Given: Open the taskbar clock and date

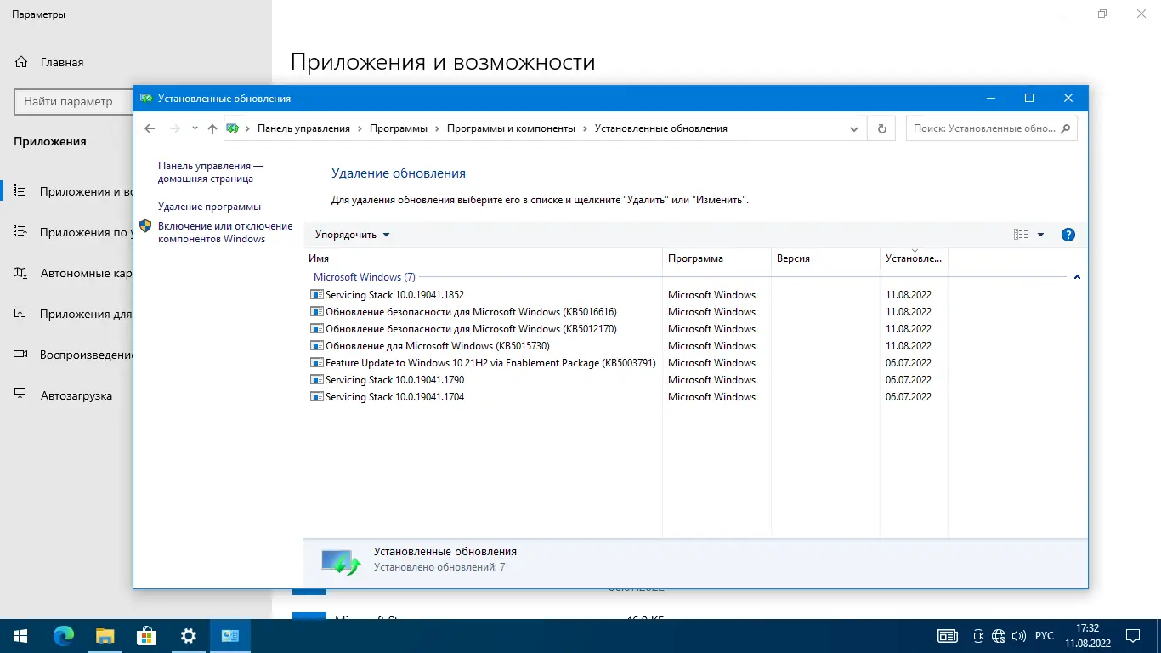Looking at the screenshot, I should point(1088,636).
